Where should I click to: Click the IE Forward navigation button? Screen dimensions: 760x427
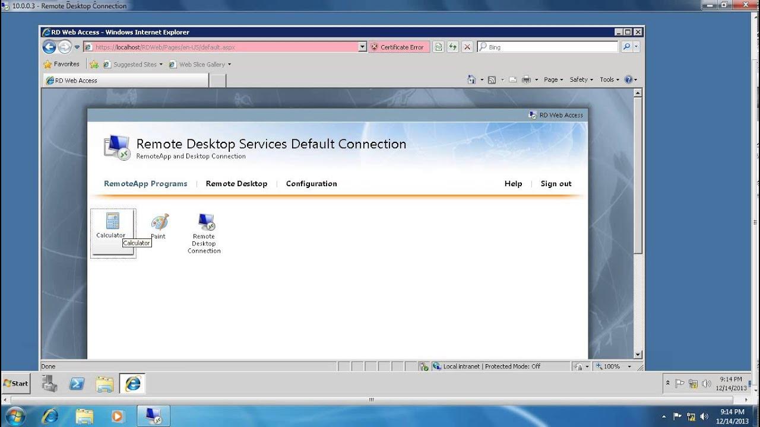click(65, 47)
